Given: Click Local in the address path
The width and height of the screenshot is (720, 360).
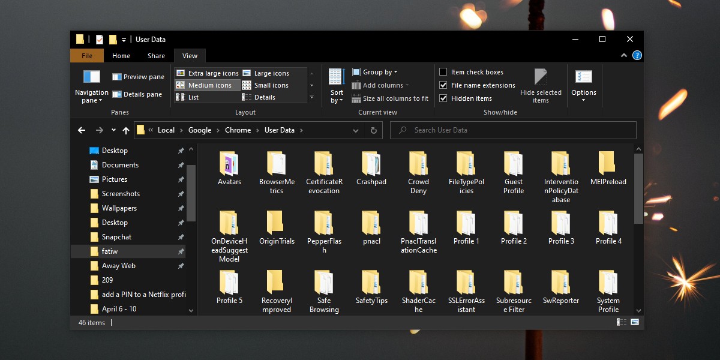Looking at the screenshot, I should click(x=166, y=130).
